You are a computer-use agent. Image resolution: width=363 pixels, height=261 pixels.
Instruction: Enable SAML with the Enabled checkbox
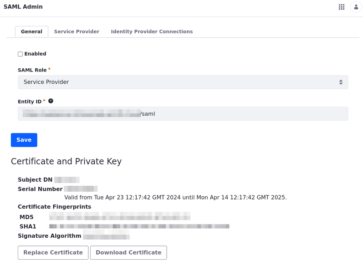coord(20,54)
